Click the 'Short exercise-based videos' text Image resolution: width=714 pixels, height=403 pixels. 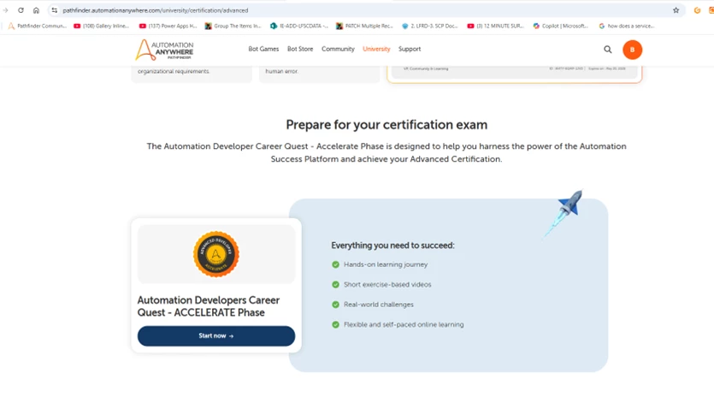387,284
